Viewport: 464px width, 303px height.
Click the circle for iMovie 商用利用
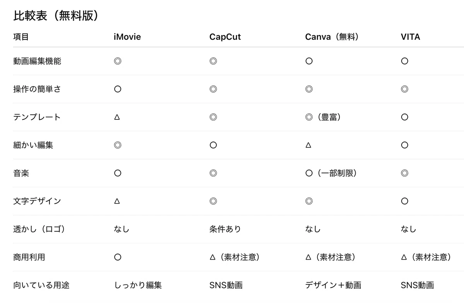(x=118, y=257)
